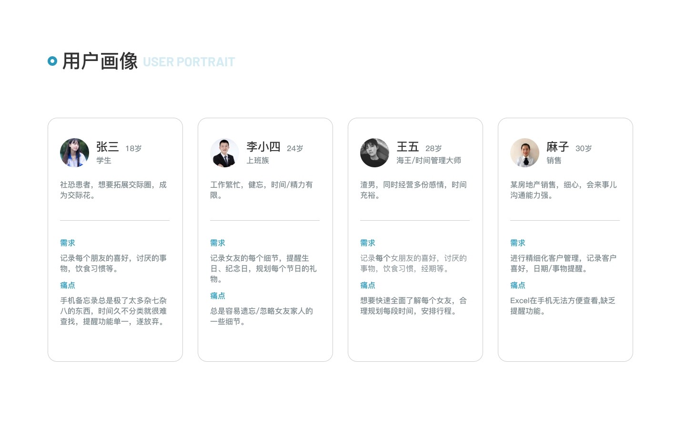Click the name 李小四

tap(263, 147)
